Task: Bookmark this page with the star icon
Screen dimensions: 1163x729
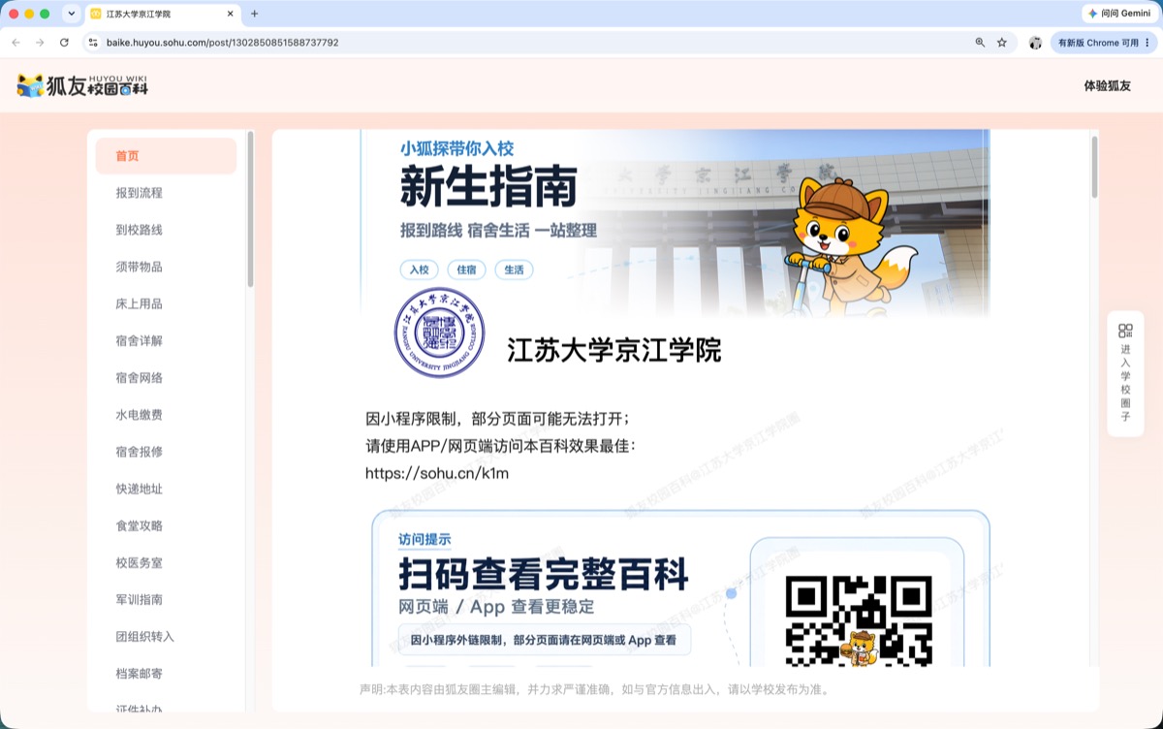Action: tap(1002, 43)
